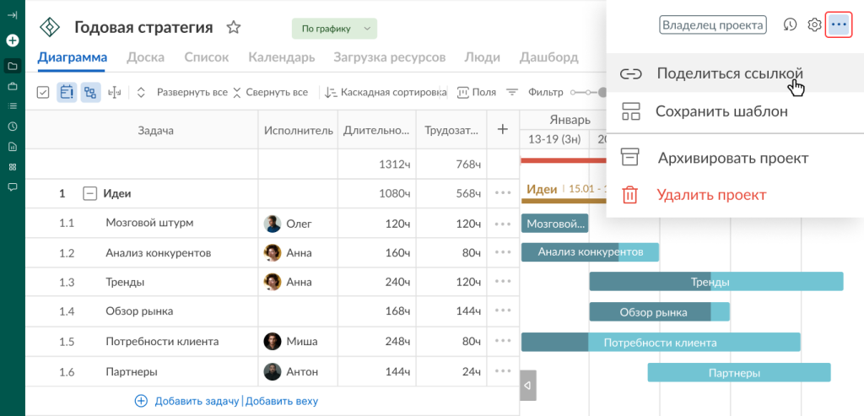Image resolution: width=864 pixels, height=416 pixels.
Task: Expand the left sidebar with arrow icon
Action: pos(12,15)
